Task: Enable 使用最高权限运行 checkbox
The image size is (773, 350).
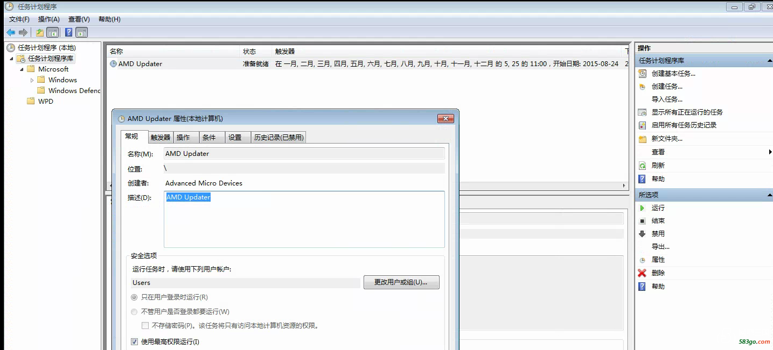Action: tap(135, 341)
